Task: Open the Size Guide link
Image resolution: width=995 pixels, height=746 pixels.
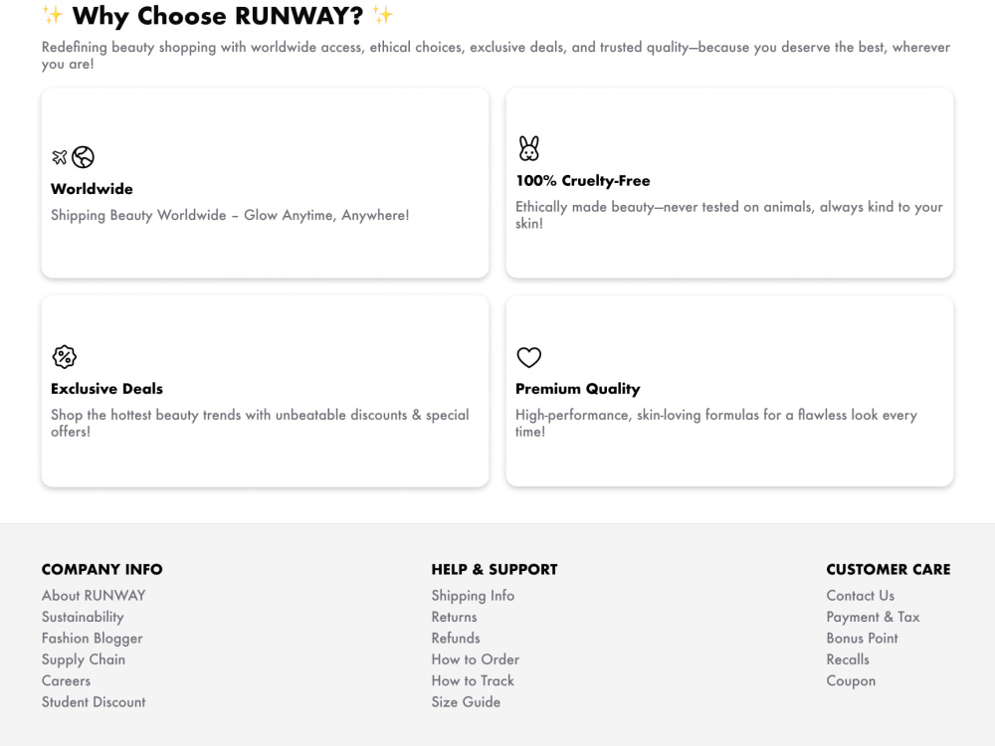Action: [x=466, y=702]
